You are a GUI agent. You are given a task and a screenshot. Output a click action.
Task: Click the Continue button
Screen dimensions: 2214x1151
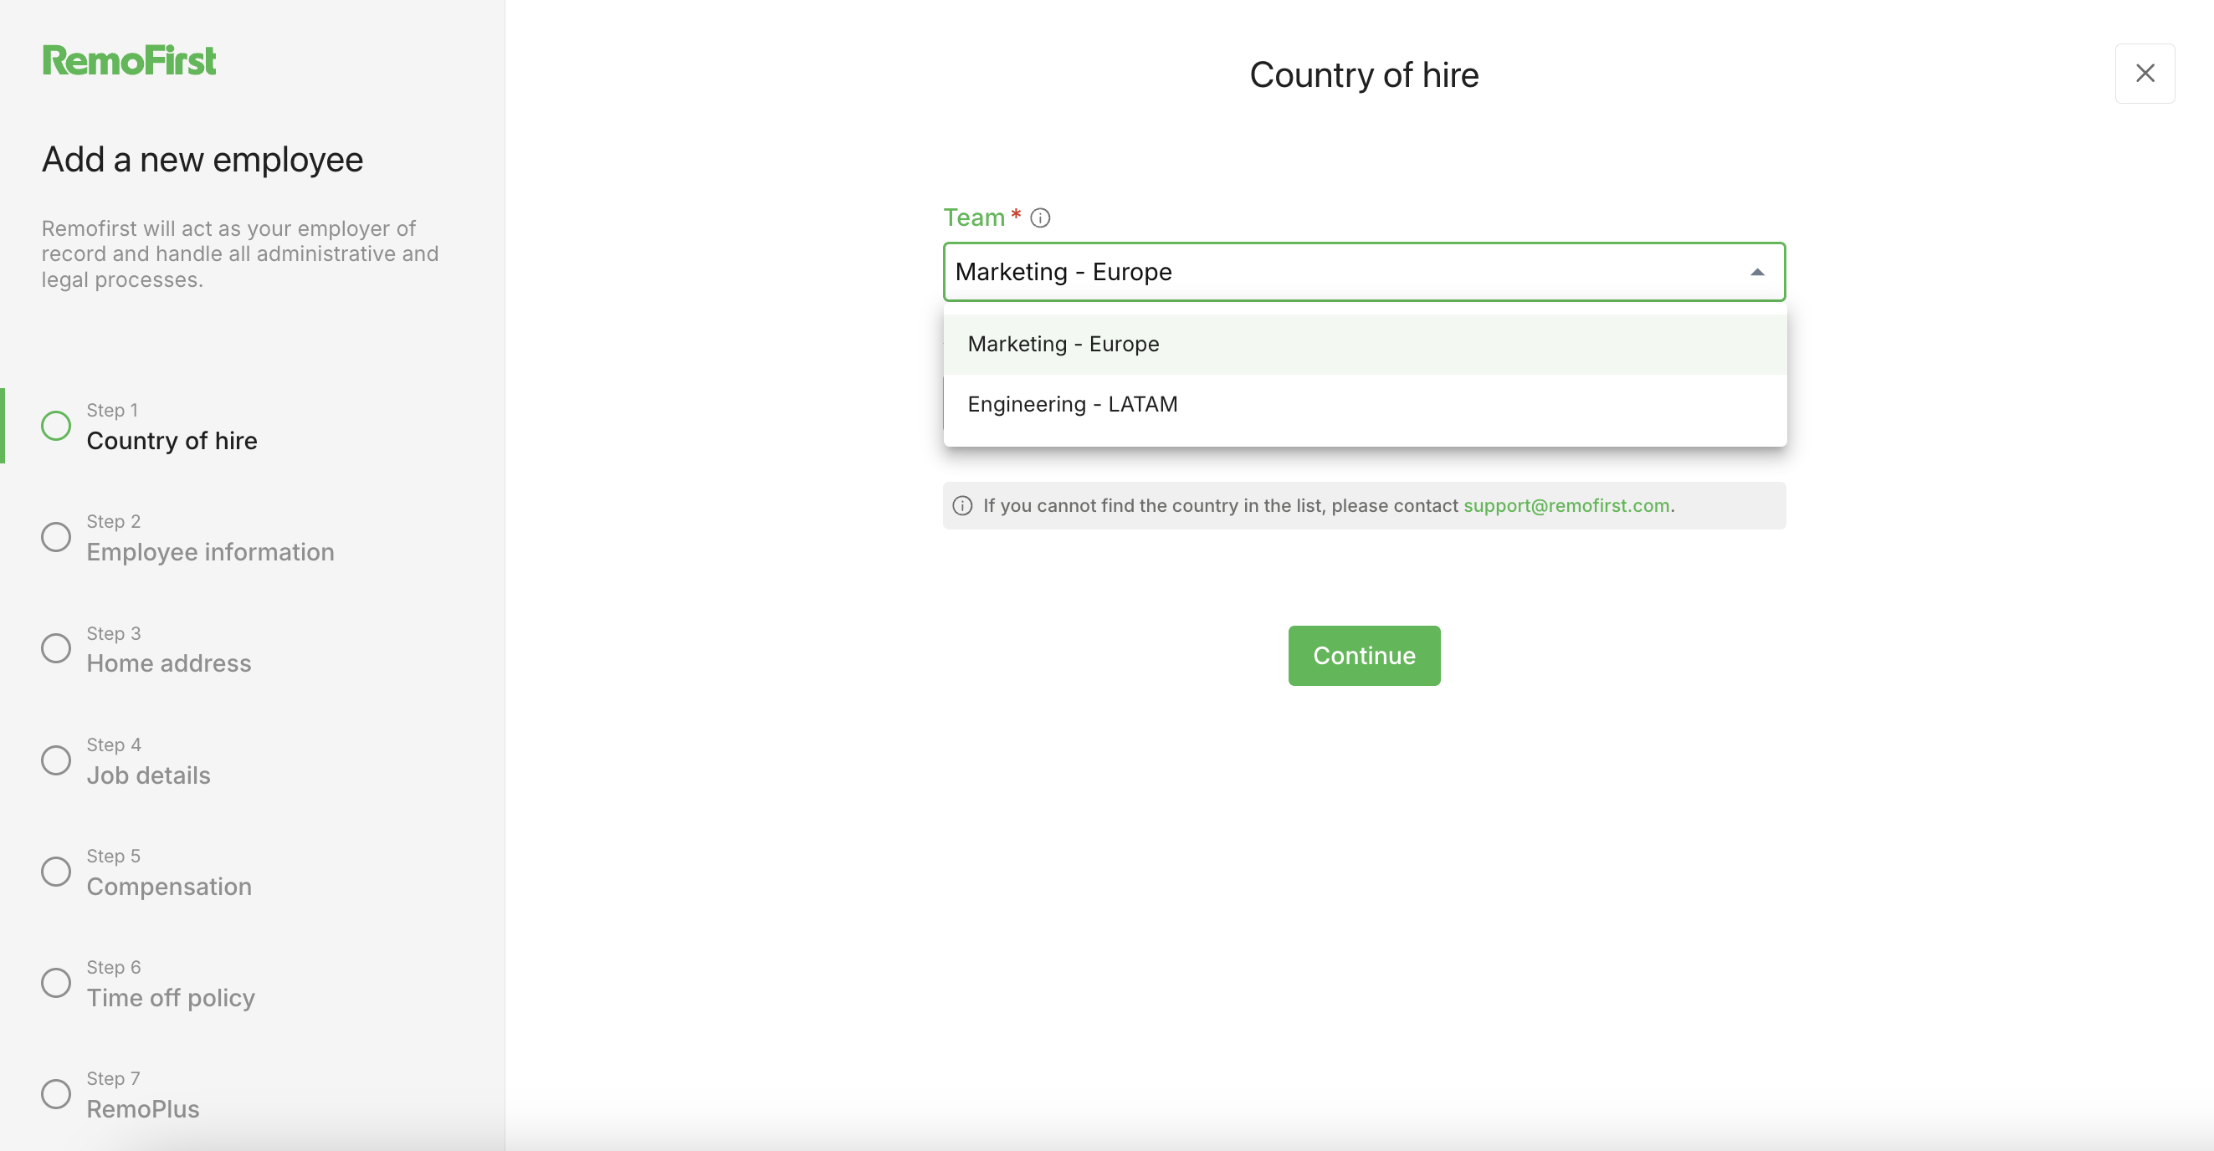tap(1364, 655)
